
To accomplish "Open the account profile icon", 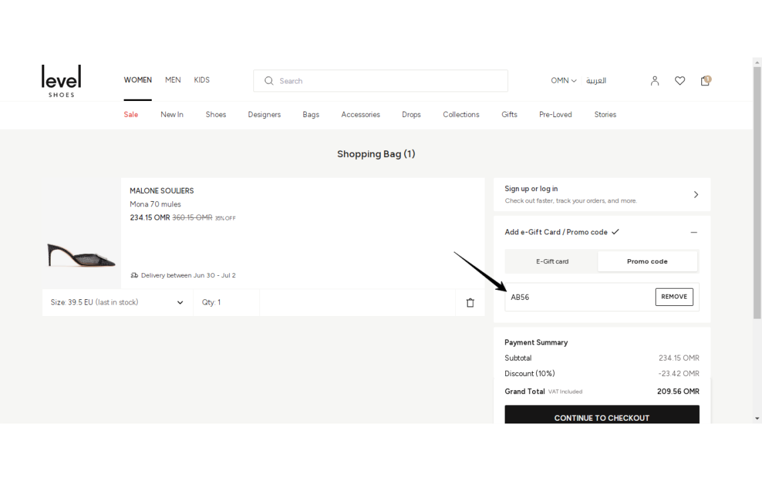I will 654,81.
